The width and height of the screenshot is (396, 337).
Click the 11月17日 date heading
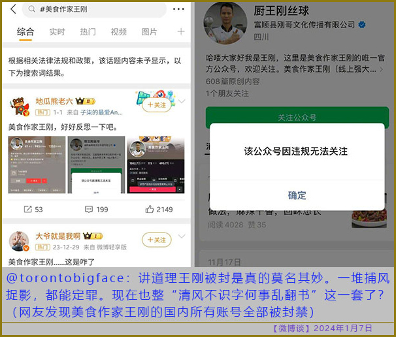coord(224,263)
